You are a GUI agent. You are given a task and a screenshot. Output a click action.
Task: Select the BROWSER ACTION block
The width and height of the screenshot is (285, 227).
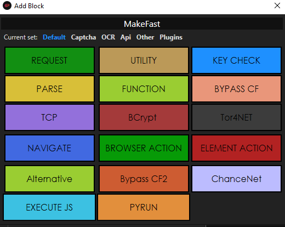[144, 148]
